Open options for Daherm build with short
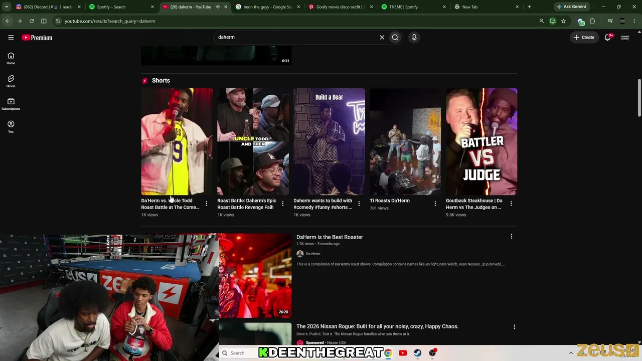 [359, 204]
